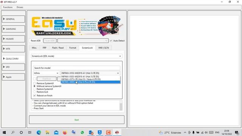The height and width of the screenshot is (136, 242).
Task: Click the Start button
Action: (77, 120)
